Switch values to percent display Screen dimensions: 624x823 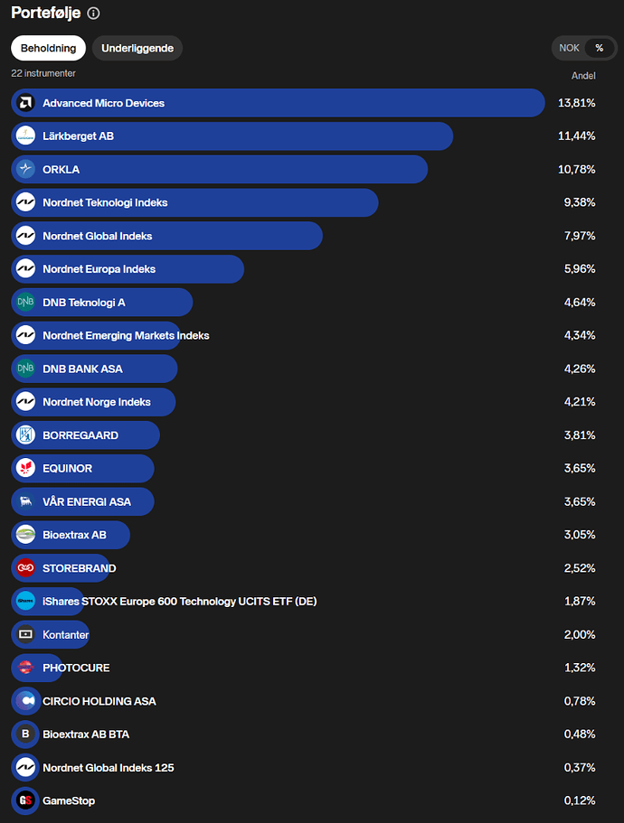pyautogui.click(x=599, y=48)
